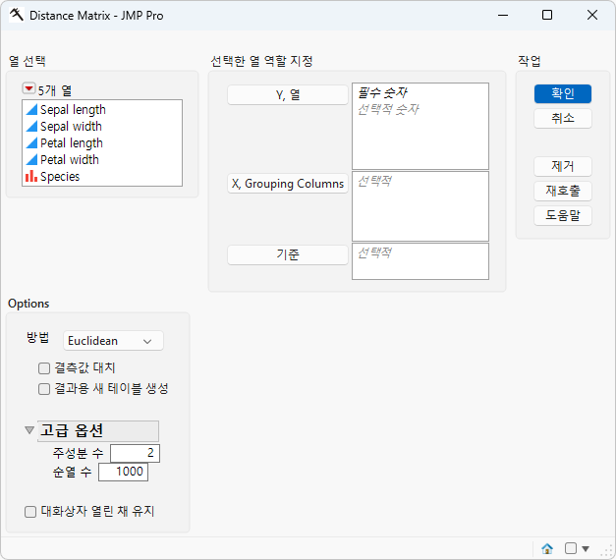Enable 대화상자 열린 채 유지 checkbox
The height and width of the screenshot is (560, 616).
pos(30,512)
